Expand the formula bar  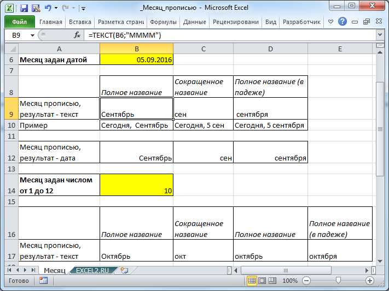pos(380,35)
